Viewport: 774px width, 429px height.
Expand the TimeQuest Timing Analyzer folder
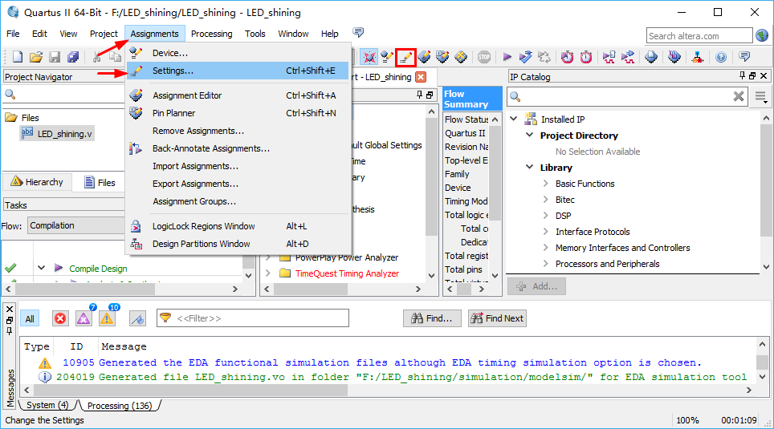(268, 273)
